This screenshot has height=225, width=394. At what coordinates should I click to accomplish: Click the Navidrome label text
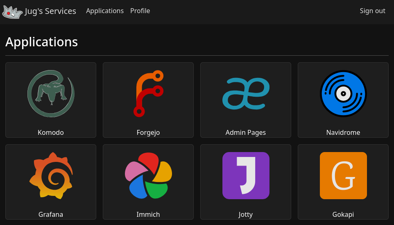[343, 132]
